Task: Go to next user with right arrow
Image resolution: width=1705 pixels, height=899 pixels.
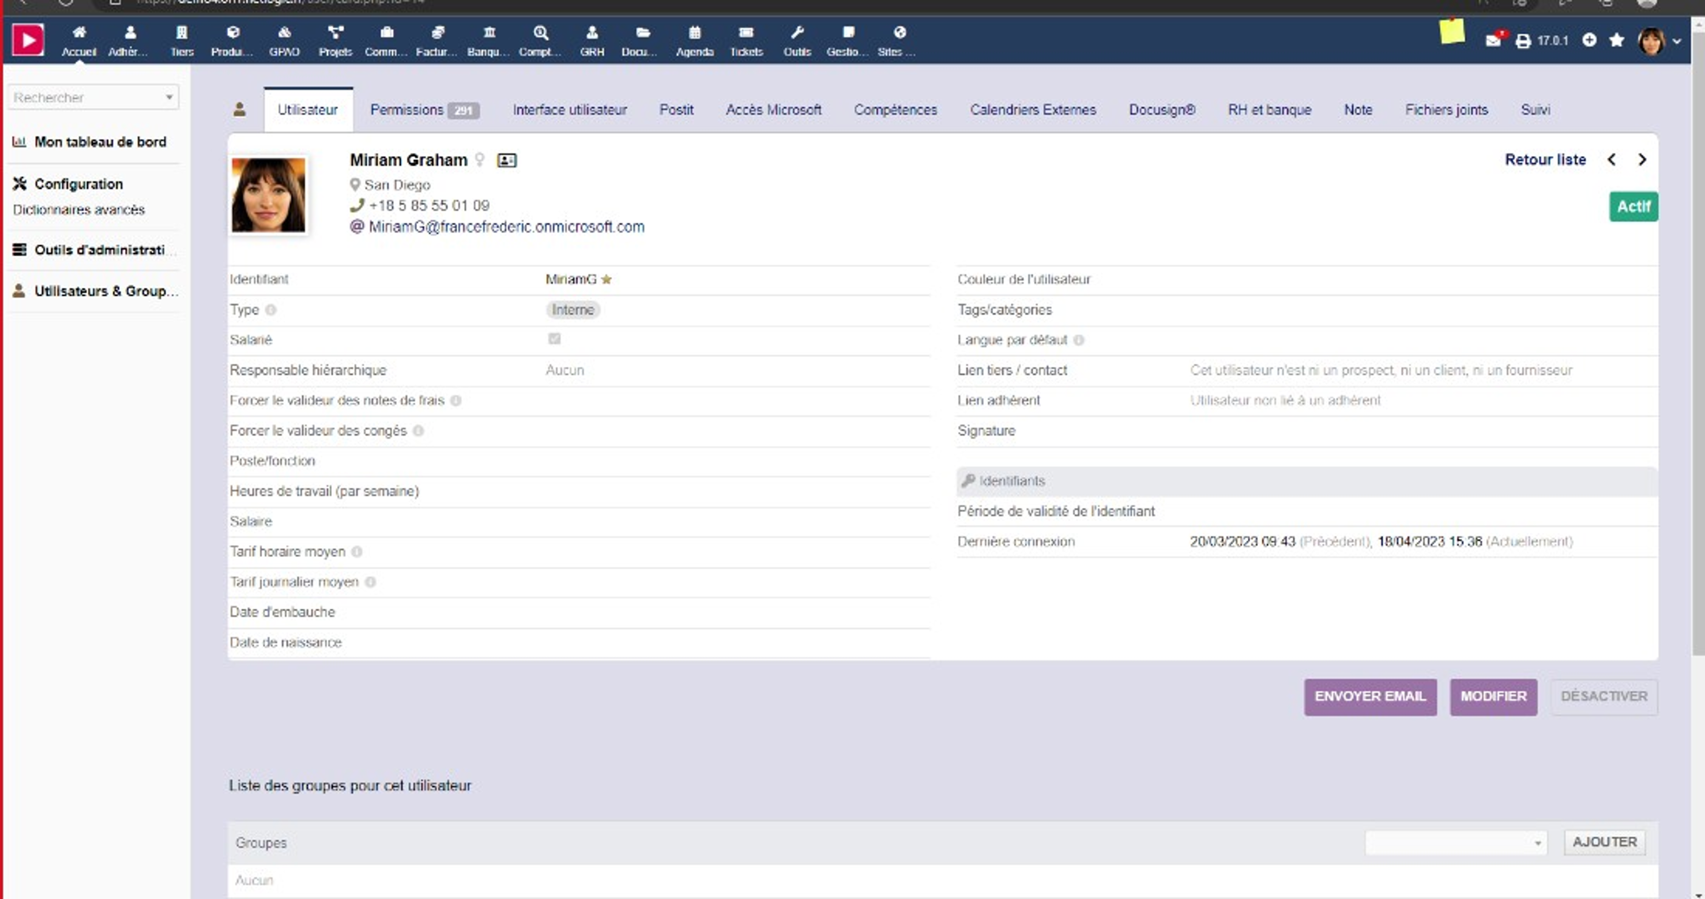Action: coord(1642,160)
